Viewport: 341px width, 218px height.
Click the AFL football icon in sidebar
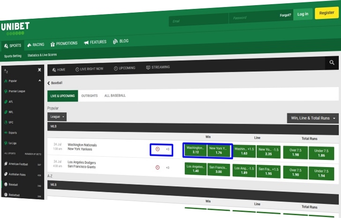[x=6, y=102]
